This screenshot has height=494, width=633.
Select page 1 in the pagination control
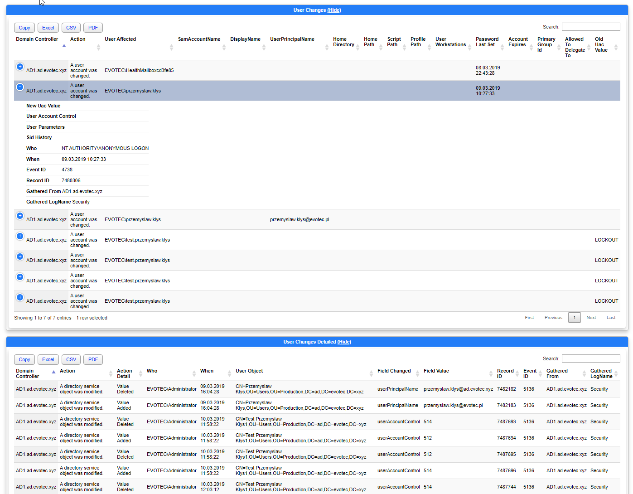pyautogui.click(x=574, y=317)
